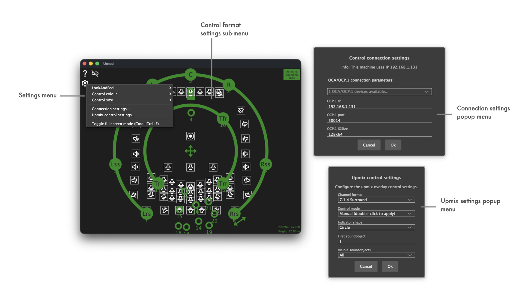This screenshot has height=299, width=531.
Task: Click the broken-link connection status icon
Action: pyautogui.click(x=95, y=73)
